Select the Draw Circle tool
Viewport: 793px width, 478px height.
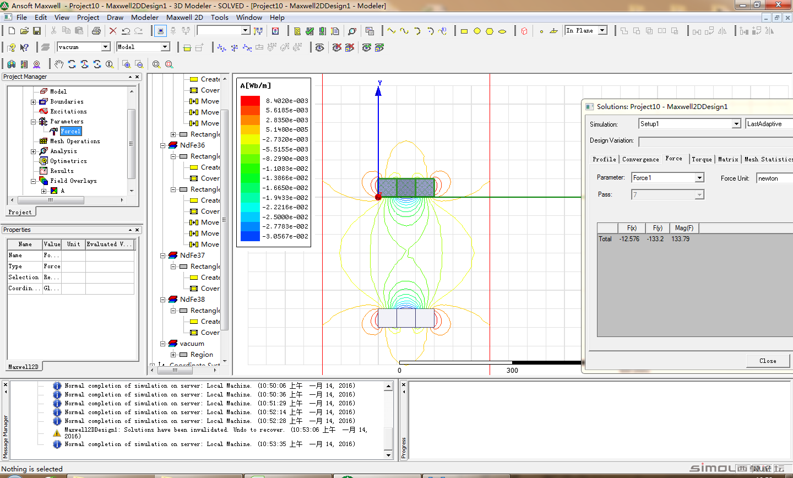[x=477, y=31]
